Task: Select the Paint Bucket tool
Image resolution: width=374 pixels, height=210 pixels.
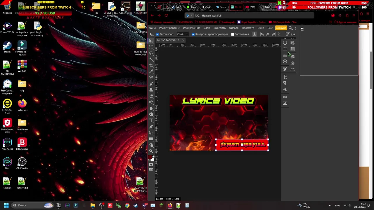Action: coord(151,102)
